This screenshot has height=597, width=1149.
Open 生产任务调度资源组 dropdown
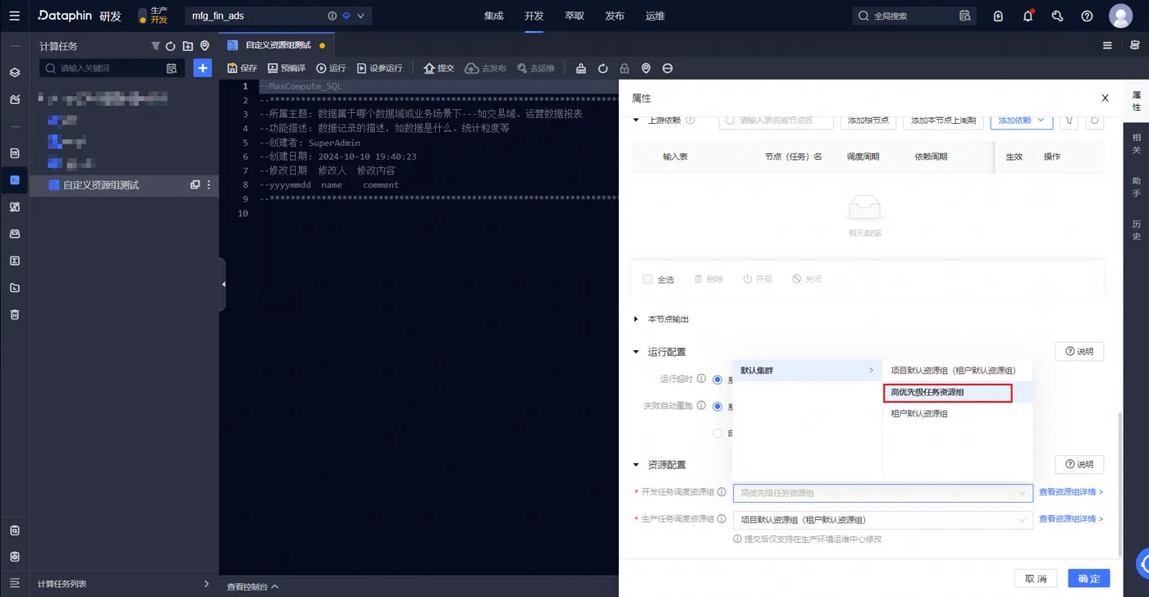tap(882, 520)
